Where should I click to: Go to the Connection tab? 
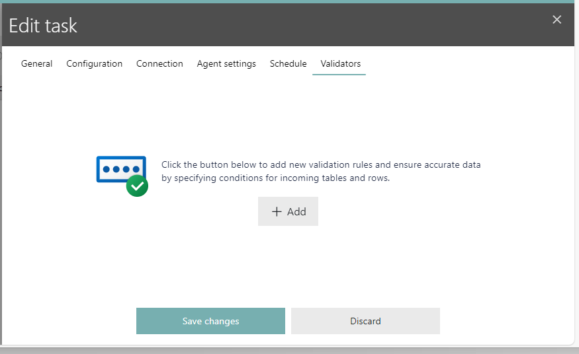(159, 63)
